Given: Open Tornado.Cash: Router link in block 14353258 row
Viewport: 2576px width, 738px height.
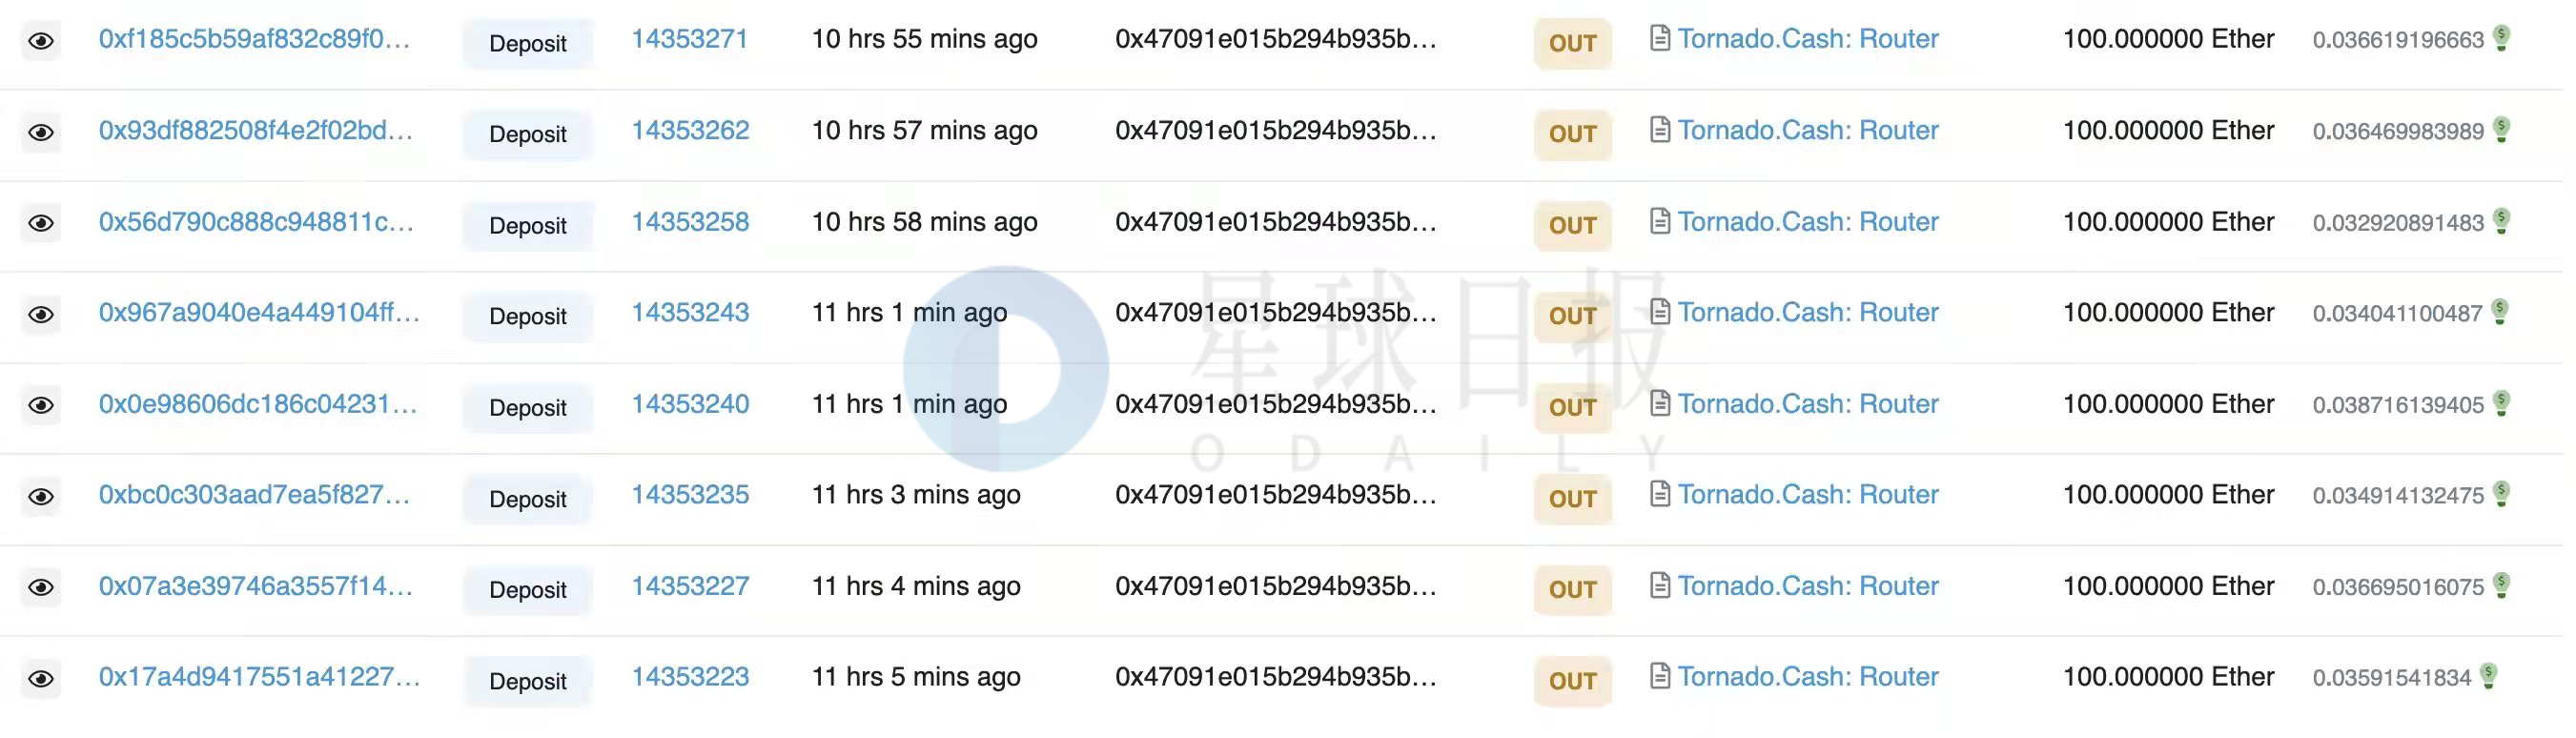Looking at the screenshot, I should click(x=1808, y=221).
